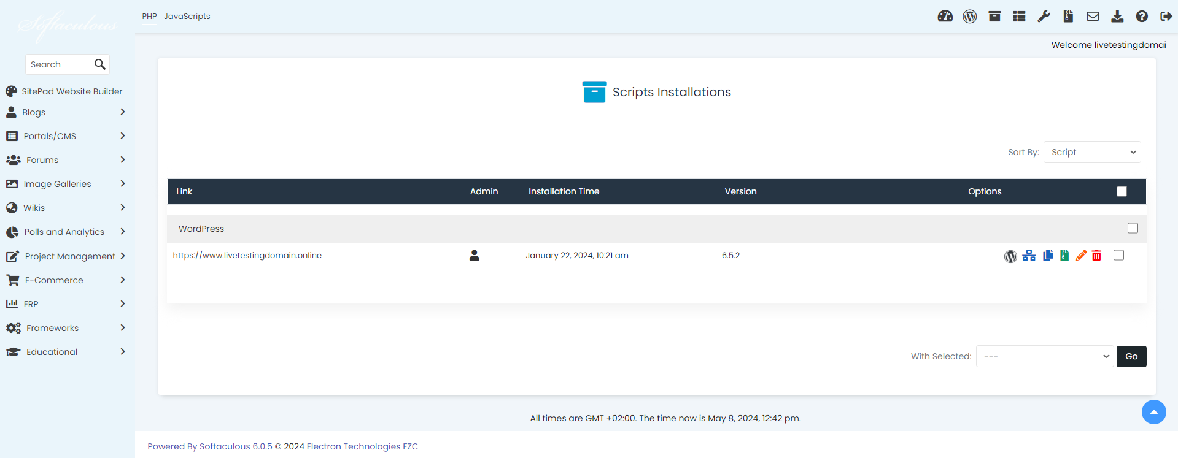Viewport: 1178px width, 458px height.
Task: Click the WordPress group row label
Action: pyautogui.click(x=201, y=229)
